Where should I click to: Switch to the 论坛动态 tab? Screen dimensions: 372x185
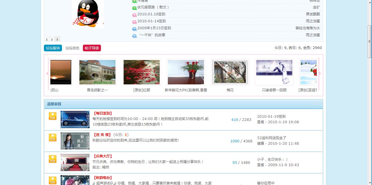[72, 48]
